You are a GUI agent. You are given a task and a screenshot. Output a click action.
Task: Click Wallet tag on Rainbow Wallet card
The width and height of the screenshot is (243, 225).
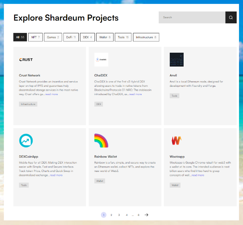point(100,181)
